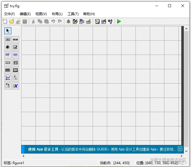The width and height of the screenshot is (191, 167).
Task: Open the 帮助(H) menu
Action: [89, 14]
